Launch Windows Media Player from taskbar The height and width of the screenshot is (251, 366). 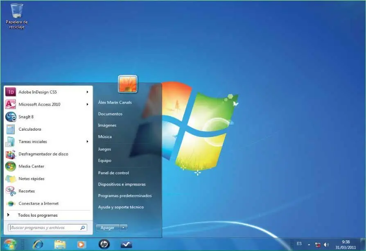tap(81, 244)
